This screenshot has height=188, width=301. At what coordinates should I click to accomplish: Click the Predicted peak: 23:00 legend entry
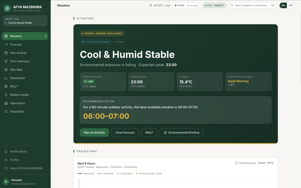point(149,173)
